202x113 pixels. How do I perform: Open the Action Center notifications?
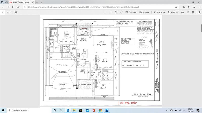tap(198, 110)
